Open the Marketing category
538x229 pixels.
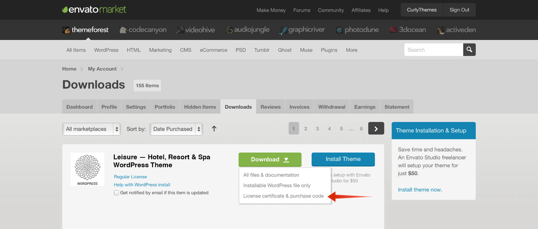tap(160, 50)
